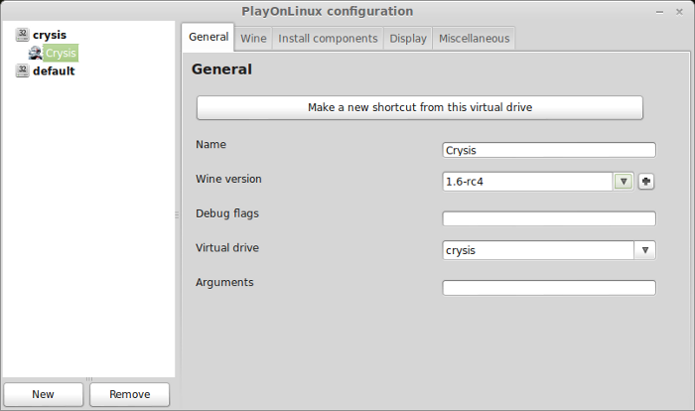Image resolution: width=695 pixels, height=411 pixels.
Task: Open the Miscellaneous tab
Action: point(475,39)
